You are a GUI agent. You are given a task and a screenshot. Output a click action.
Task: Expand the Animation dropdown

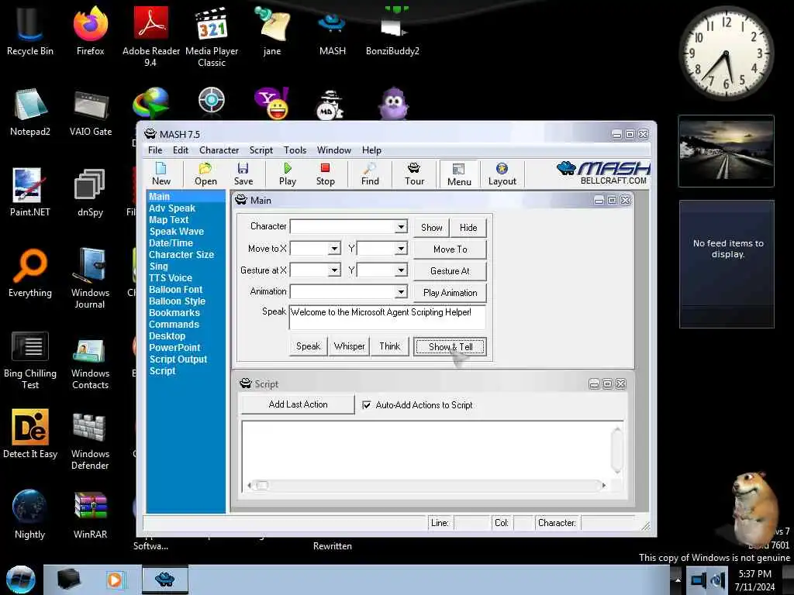tap(401, 292)
